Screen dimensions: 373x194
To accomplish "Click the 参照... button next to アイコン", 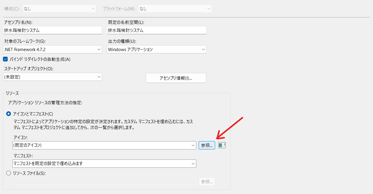I will 207,145.
